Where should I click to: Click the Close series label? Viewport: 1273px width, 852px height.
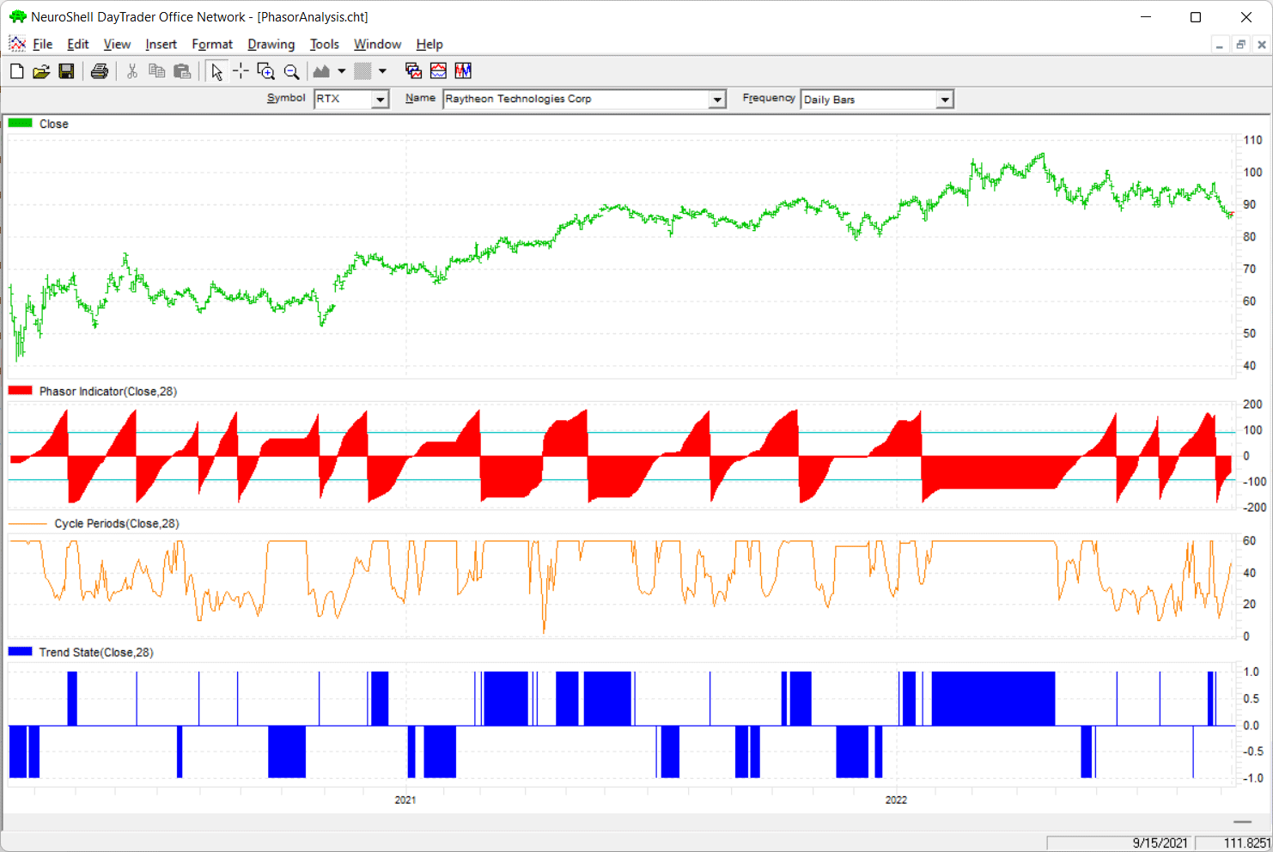tap(54, 125)
